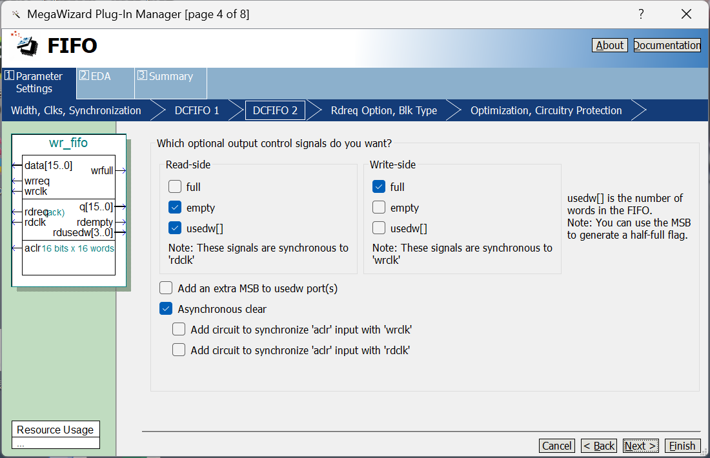Click the data[15..0] port label

click(x=48, y=165)
